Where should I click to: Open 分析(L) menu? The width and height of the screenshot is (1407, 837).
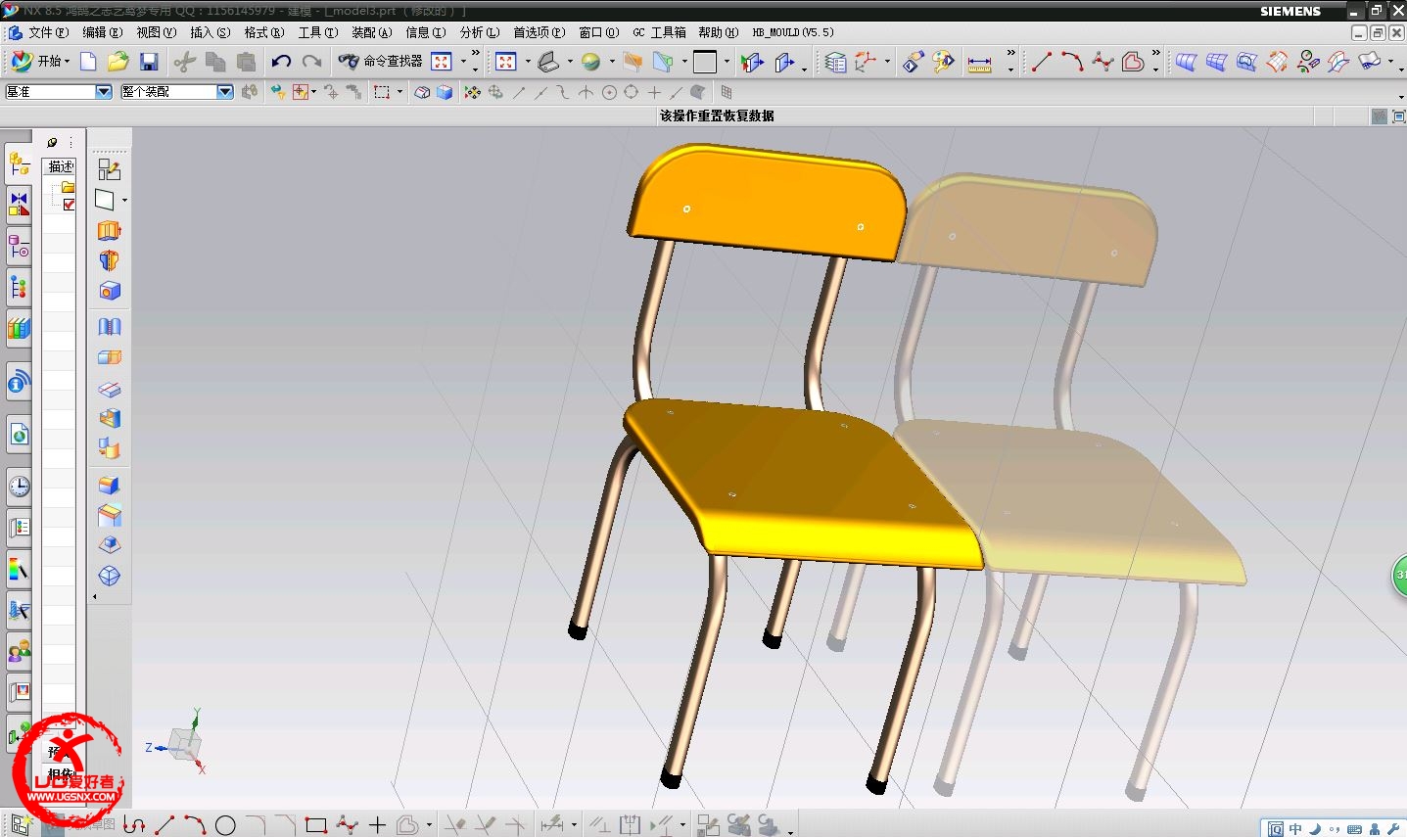[x=480, y=32]
